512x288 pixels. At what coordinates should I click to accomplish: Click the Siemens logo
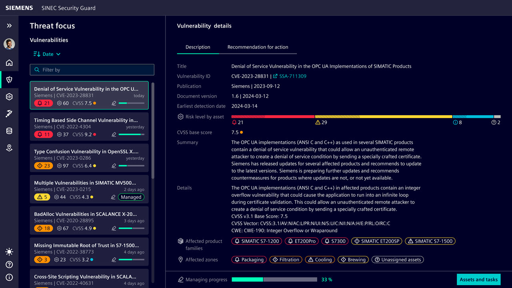coord(19,8)
